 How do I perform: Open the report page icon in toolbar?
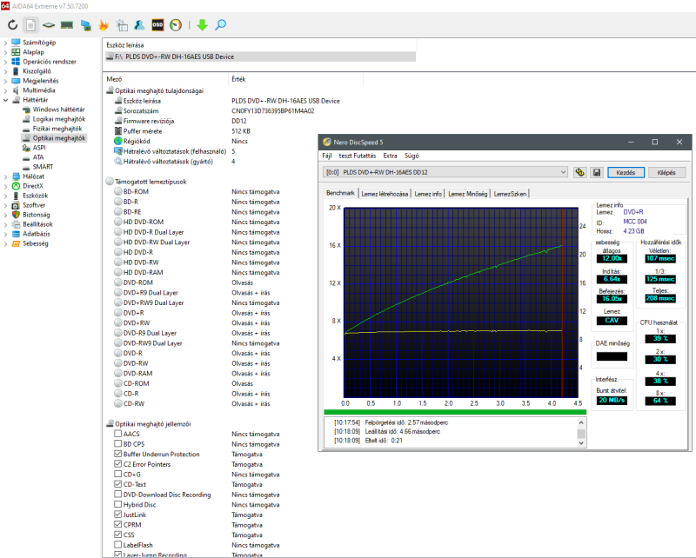coord(30,25)
